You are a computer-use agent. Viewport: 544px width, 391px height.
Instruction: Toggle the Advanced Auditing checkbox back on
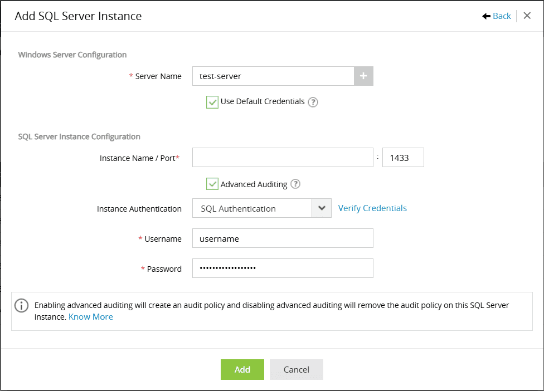212,184
